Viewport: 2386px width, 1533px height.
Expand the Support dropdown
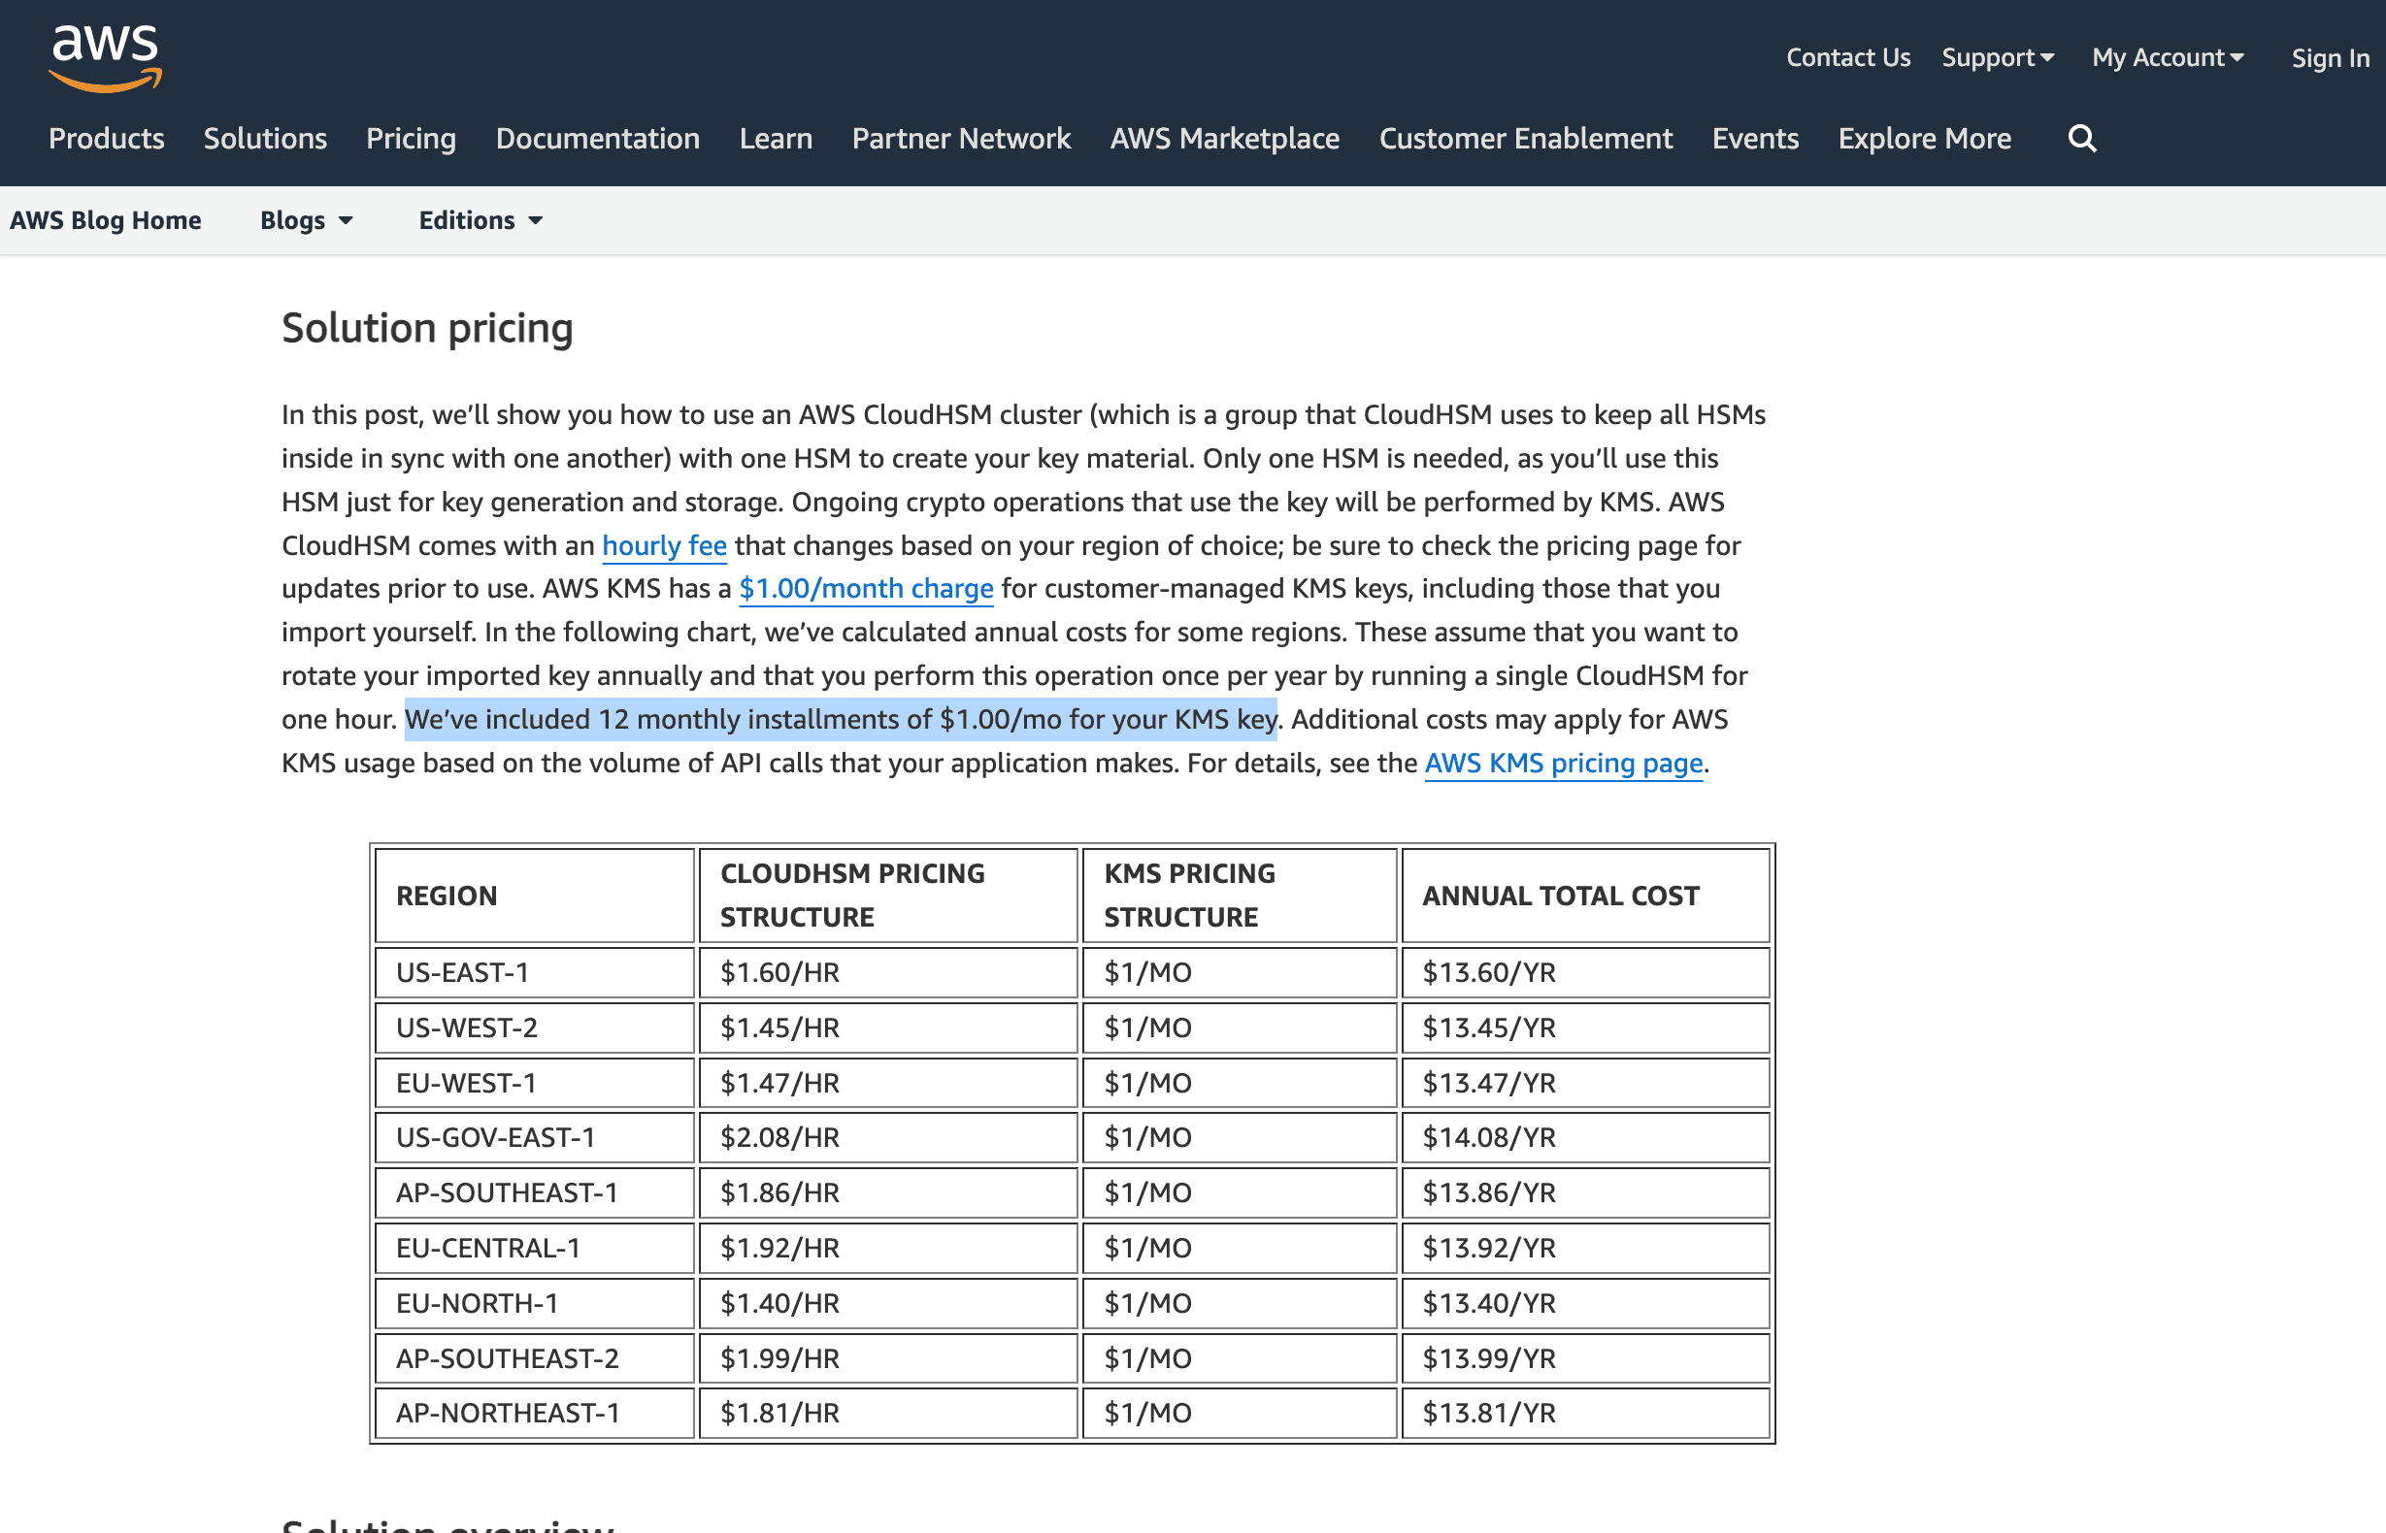pyautogui.click(x=1997, y=58)
